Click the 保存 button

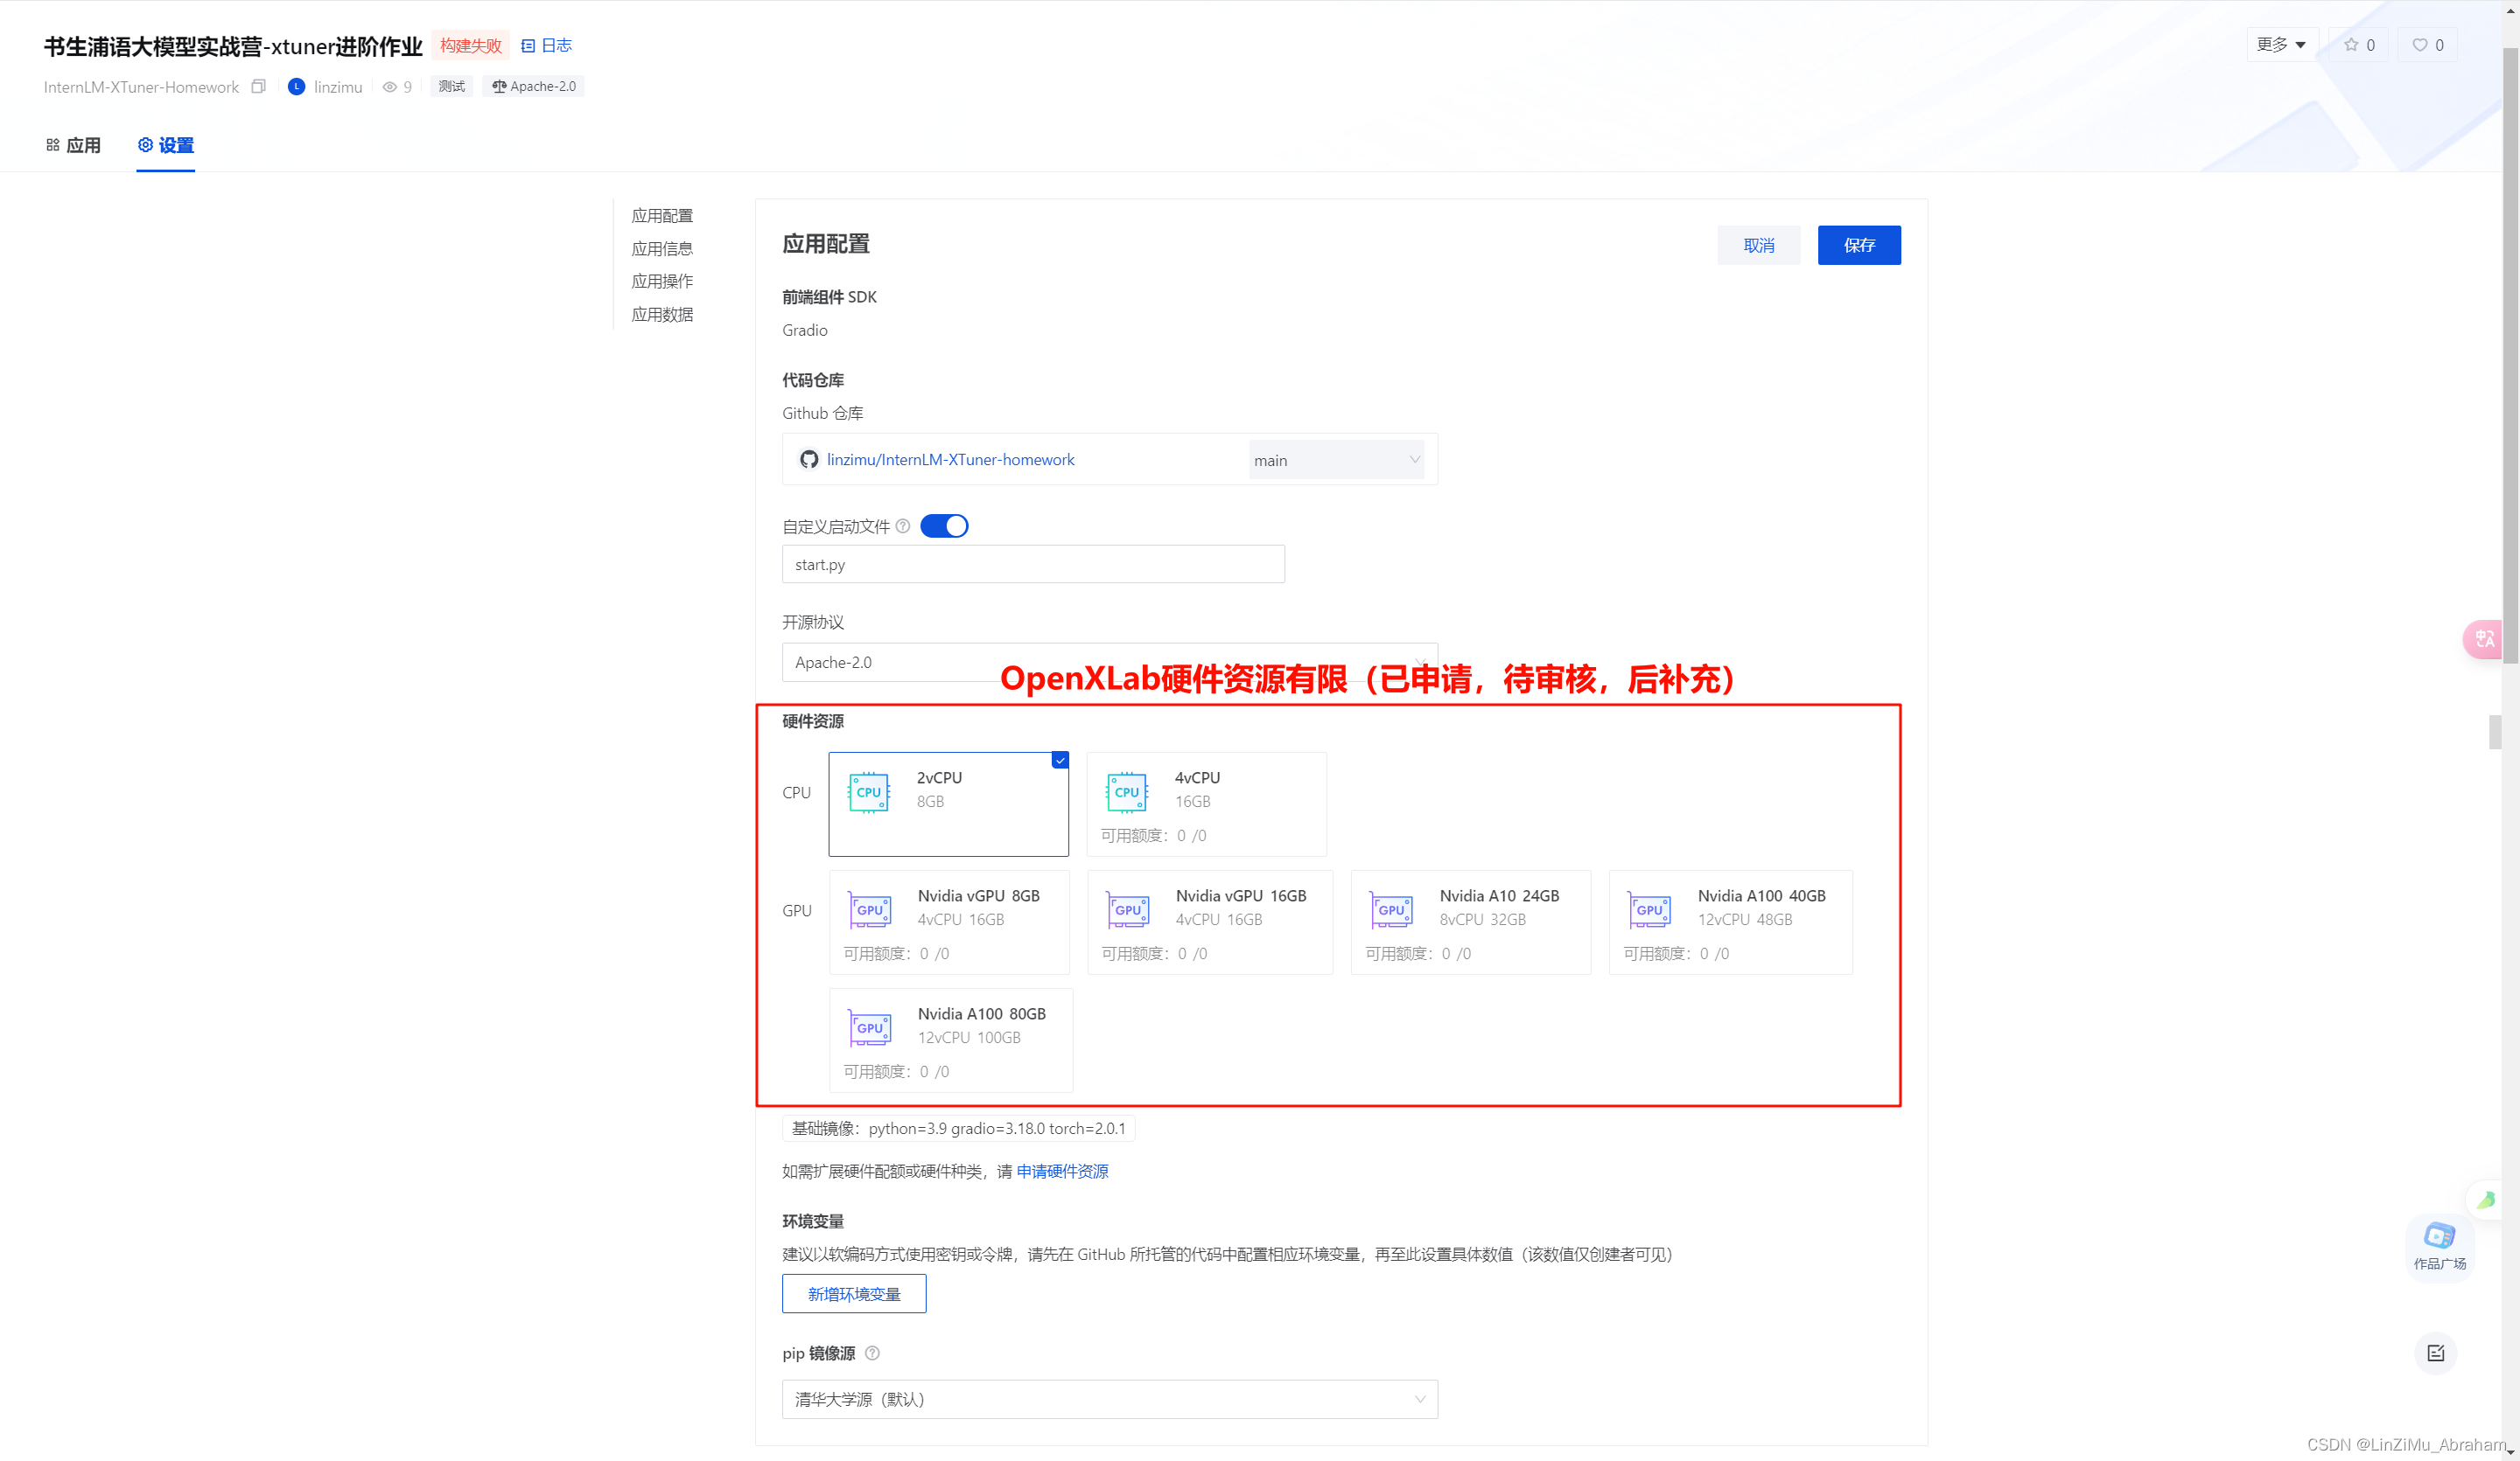tap(1859, 245)
